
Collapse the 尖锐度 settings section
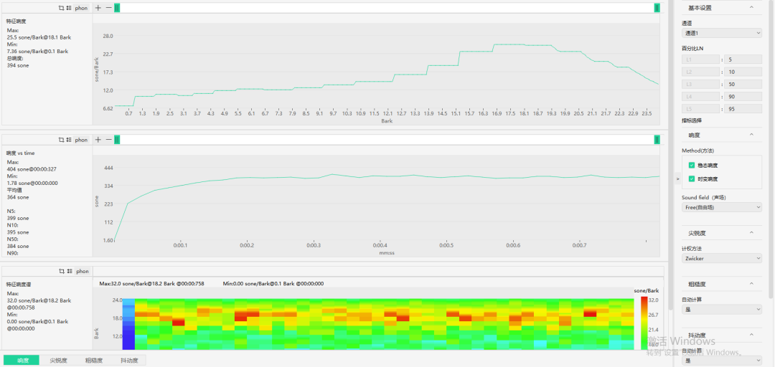[751, 233]
